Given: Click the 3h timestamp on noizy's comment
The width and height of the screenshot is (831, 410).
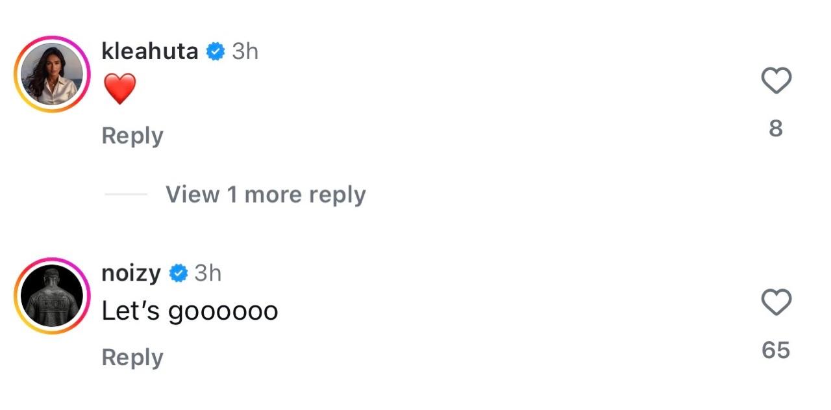Looking at the screenshot, I should pyautogui.click(x=208, y=274).
